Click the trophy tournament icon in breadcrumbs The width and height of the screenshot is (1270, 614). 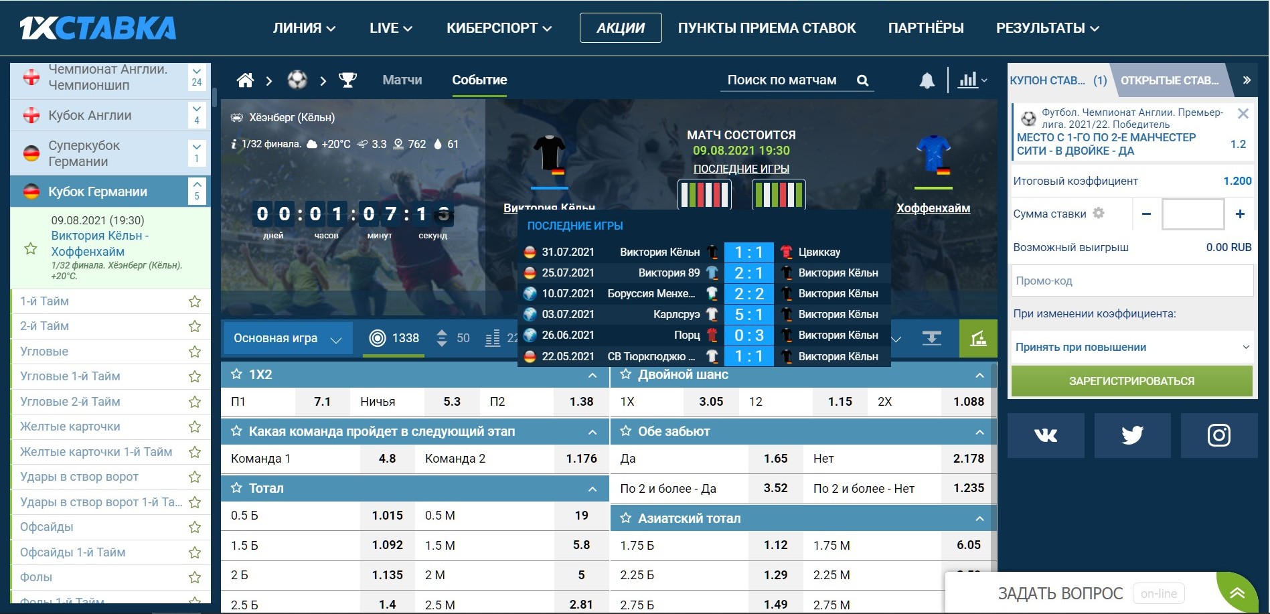point(347,80)
